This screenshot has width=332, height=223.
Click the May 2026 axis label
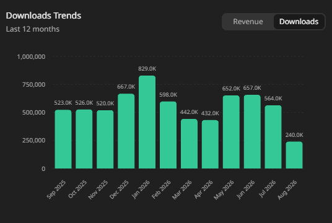[224, 190]
